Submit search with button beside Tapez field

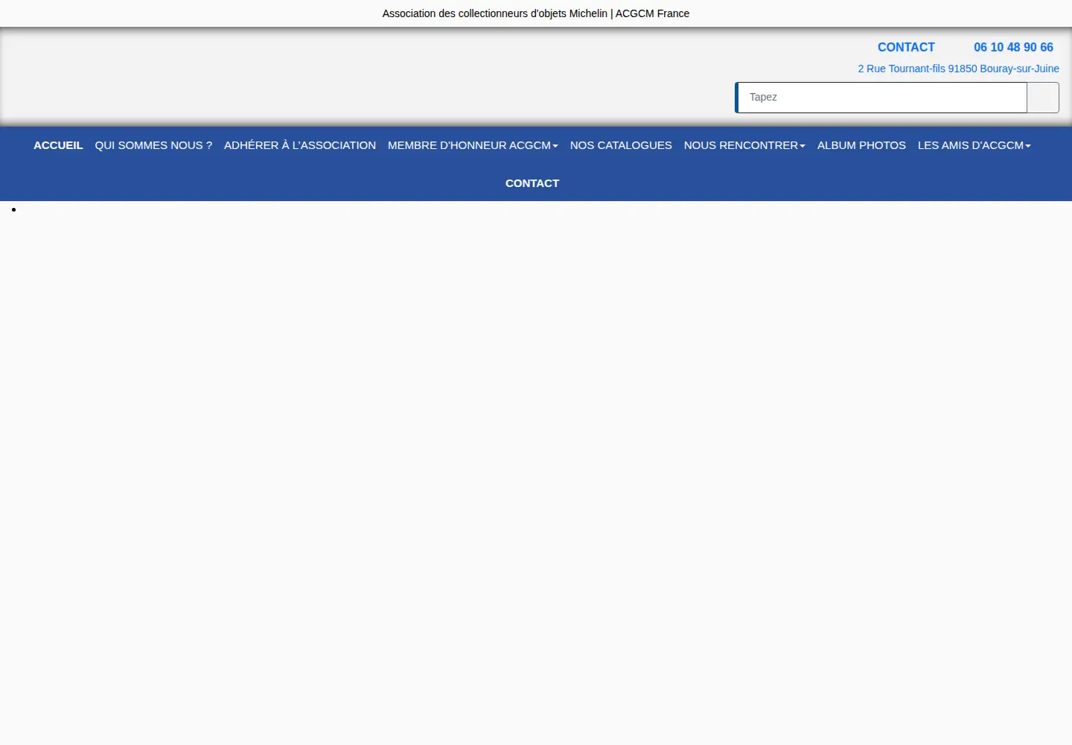(1043, 98)
